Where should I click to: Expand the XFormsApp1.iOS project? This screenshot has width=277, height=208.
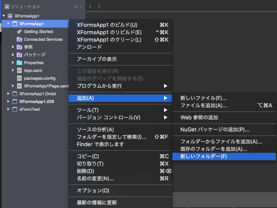pyautogui.click(x=8, y=101)
